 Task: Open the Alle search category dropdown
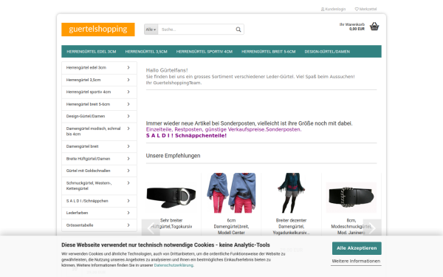(x=151, y=30)
